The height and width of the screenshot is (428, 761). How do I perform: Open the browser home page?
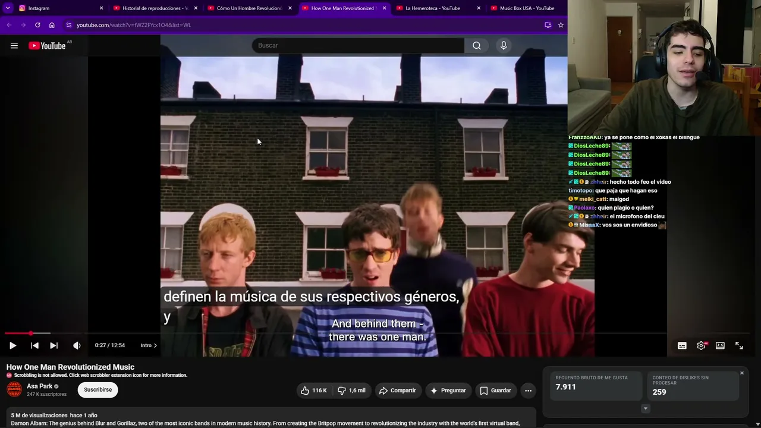[52, 25]
